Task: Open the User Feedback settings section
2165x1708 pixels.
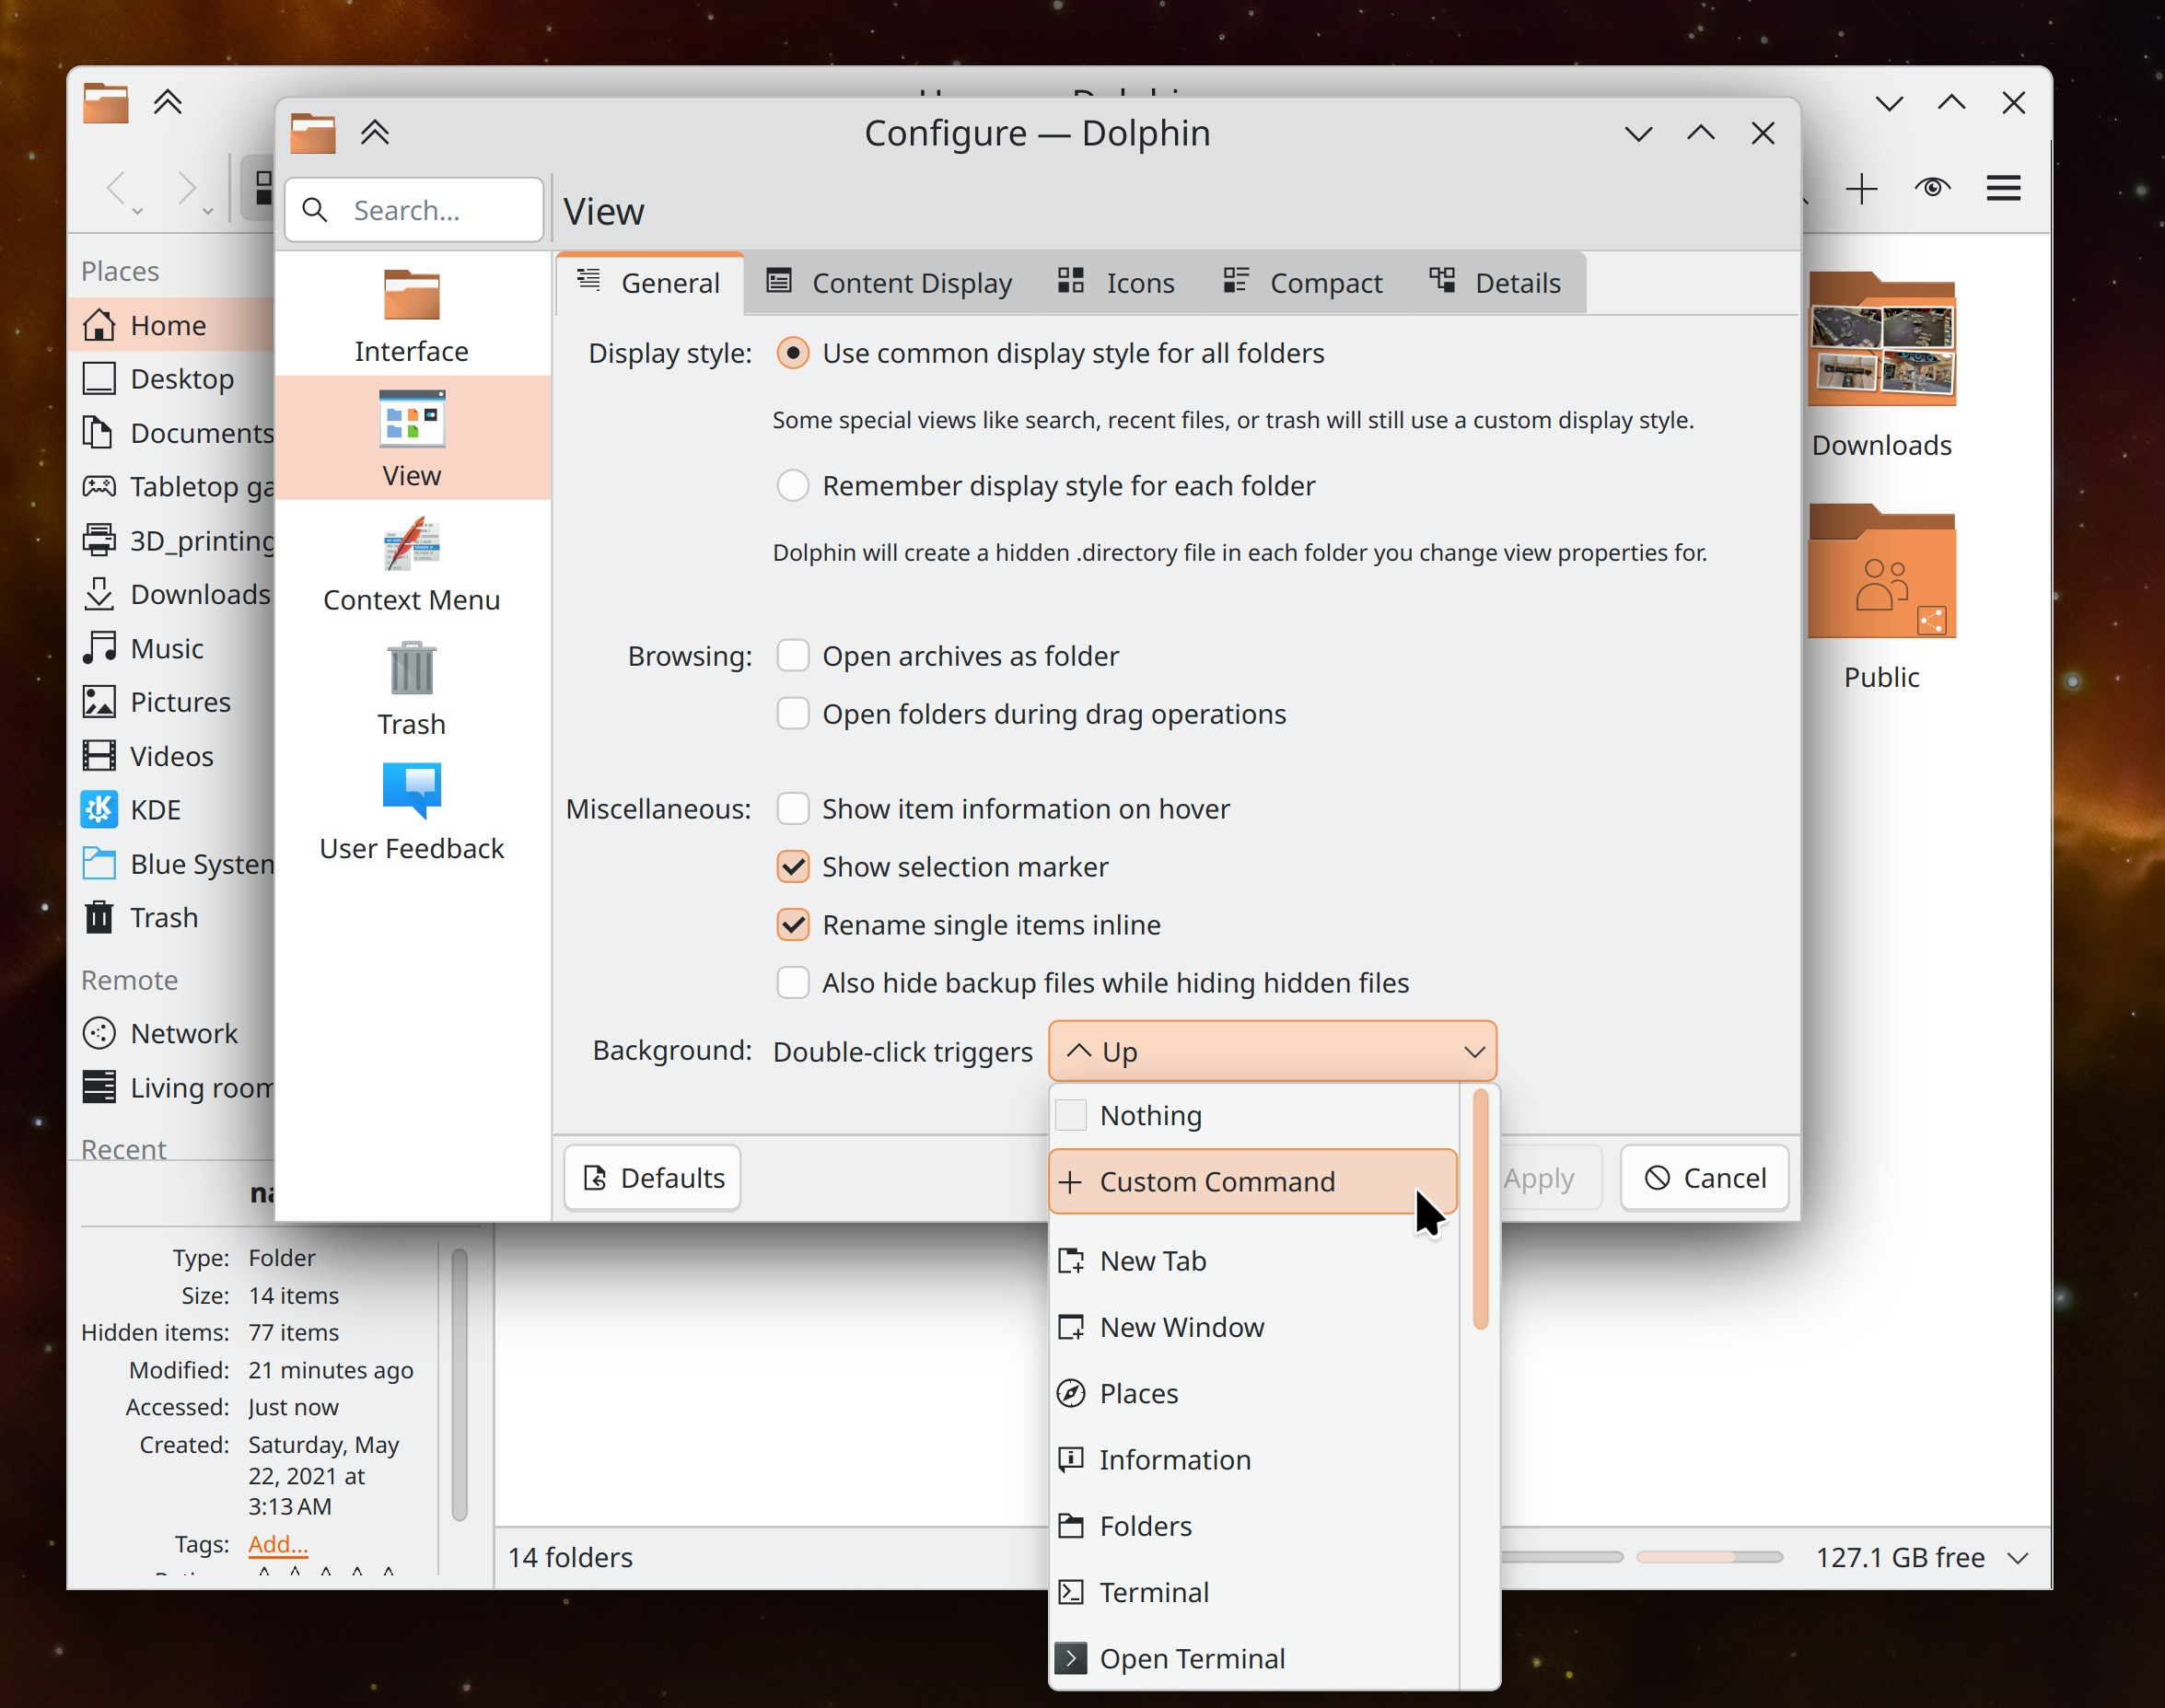Action: [x=411, y=812]
